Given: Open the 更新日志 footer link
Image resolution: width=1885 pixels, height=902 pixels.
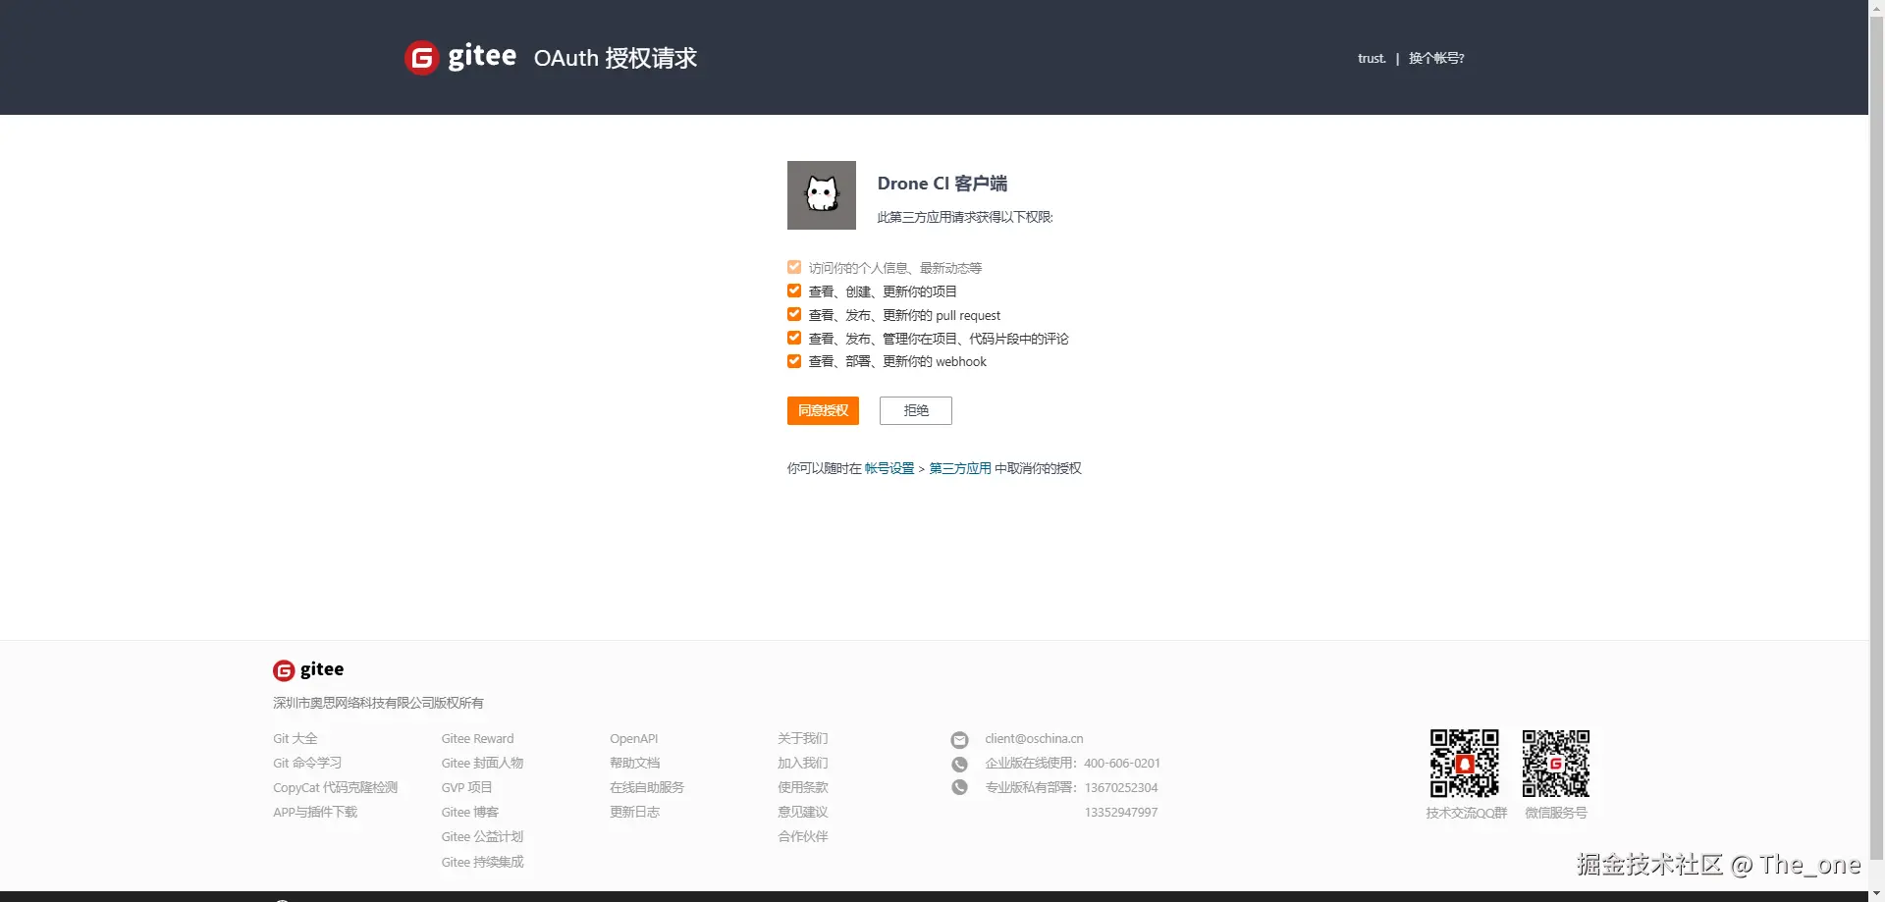Looking at the screenshot, I should click(635, 813).
